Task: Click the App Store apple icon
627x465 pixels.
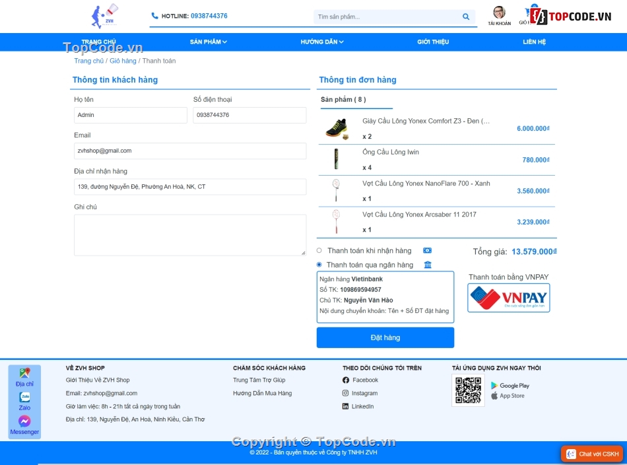Action: pos(494,396)
